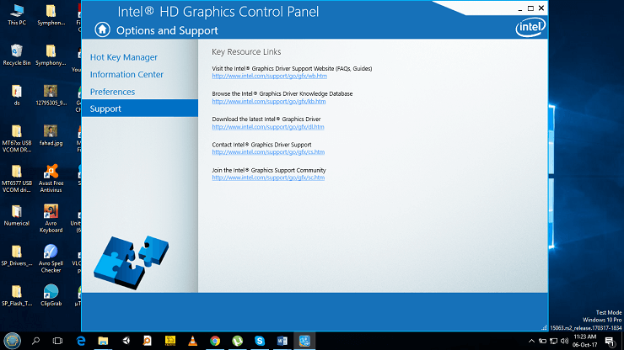Open taskbar Search magnifier

click(35, 341)
